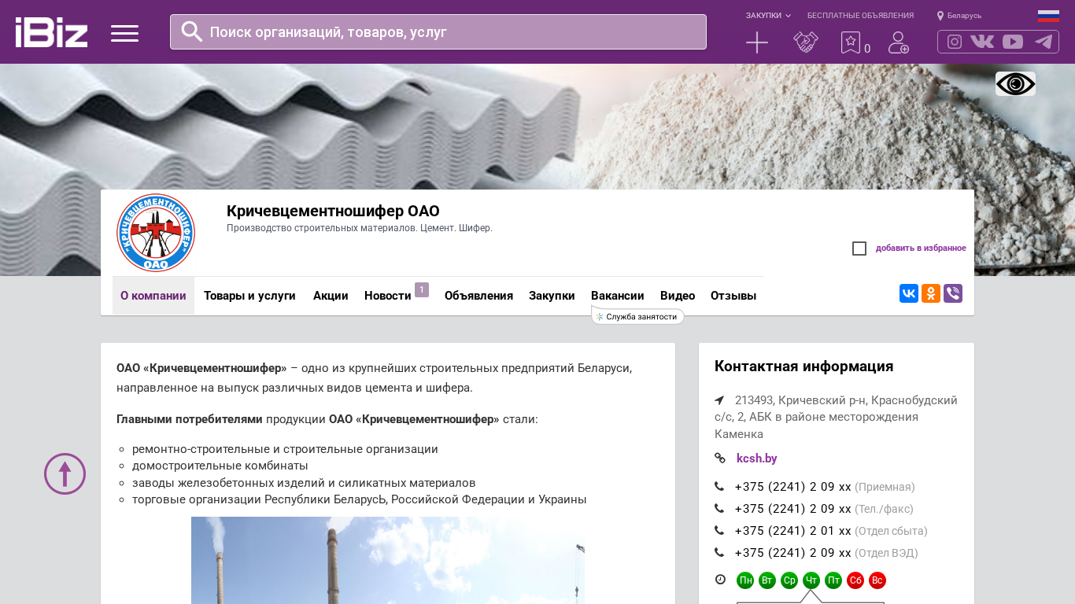1075x604 pixels.
Task: Click the phone icon beside Отдел ВЭД
Action: click(719, 552)
